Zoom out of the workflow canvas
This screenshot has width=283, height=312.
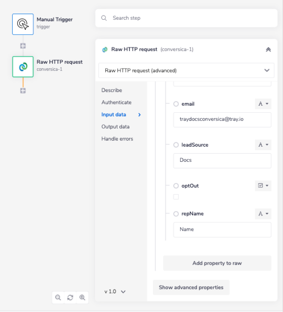58,297
